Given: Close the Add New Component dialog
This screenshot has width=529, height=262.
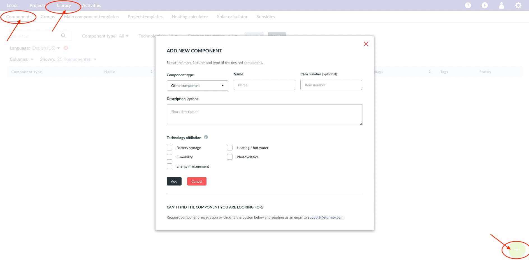Looking at the screenshot, I should (366, 44).
